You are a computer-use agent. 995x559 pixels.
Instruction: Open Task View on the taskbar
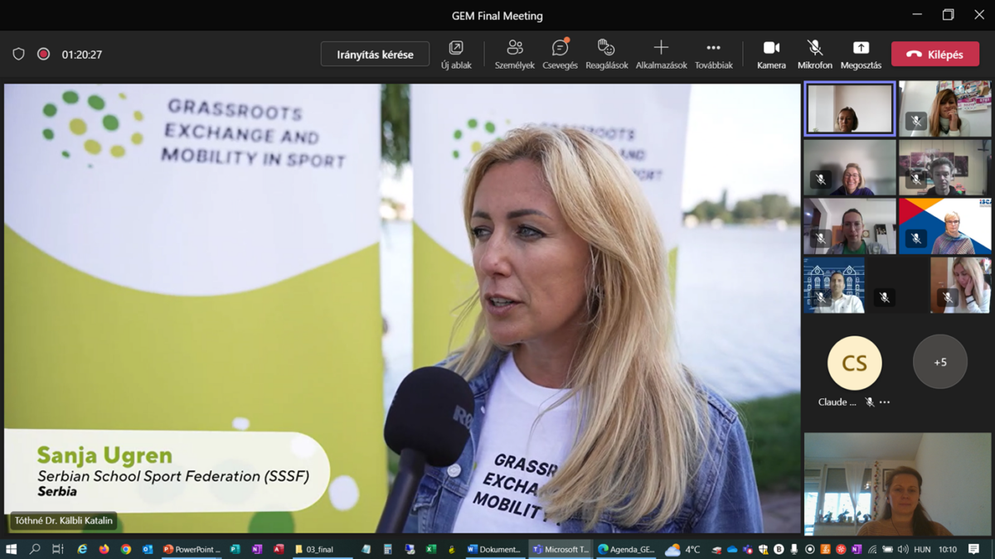(x=57, y=549)
